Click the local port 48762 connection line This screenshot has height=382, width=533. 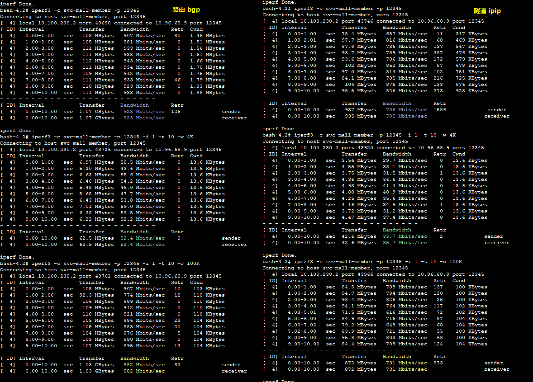click(111, 276)
